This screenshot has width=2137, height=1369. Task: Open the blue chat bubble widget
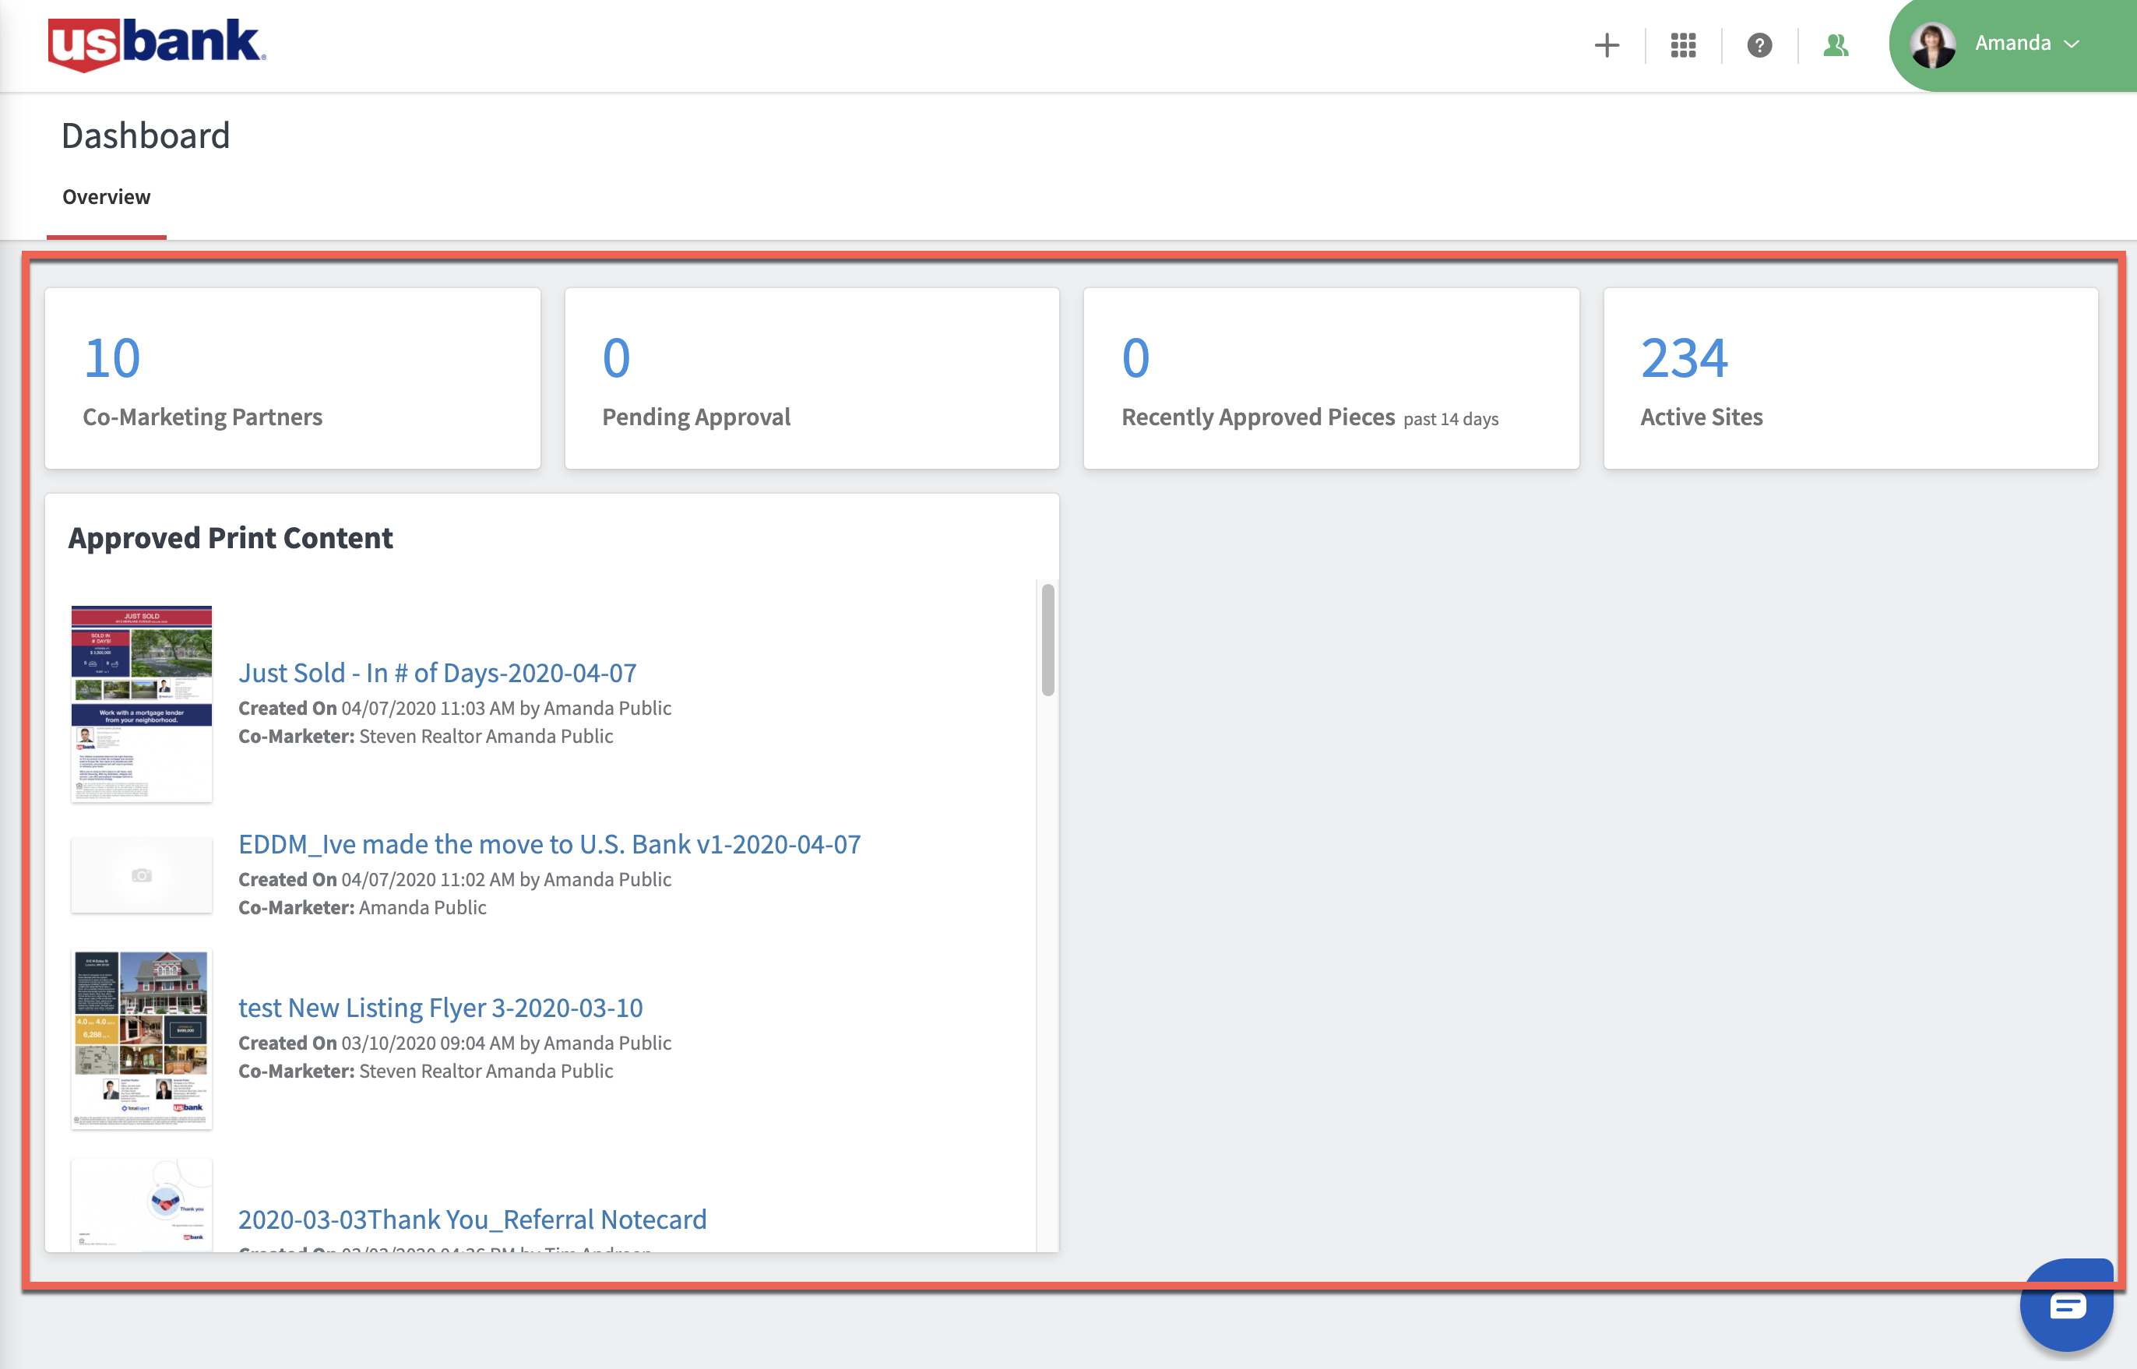(2066, 1305)
